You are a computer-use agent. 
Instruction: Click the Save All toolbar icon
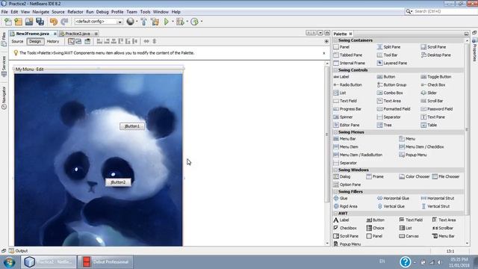point(40,22)
